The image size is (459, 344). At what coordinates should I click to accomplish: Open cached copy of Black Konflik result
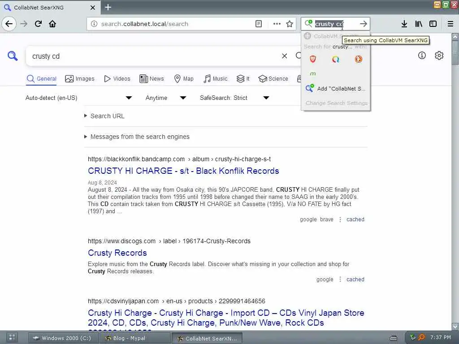pyautogui.click(x=355, y=219)
